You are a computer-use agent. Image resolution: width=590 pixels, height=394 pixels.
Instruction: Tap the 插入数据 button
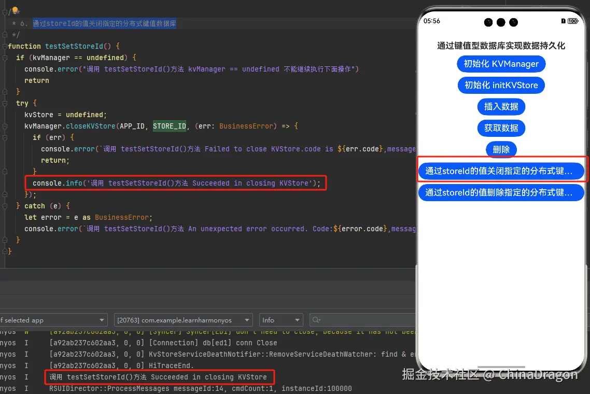(x=501, y=107)
